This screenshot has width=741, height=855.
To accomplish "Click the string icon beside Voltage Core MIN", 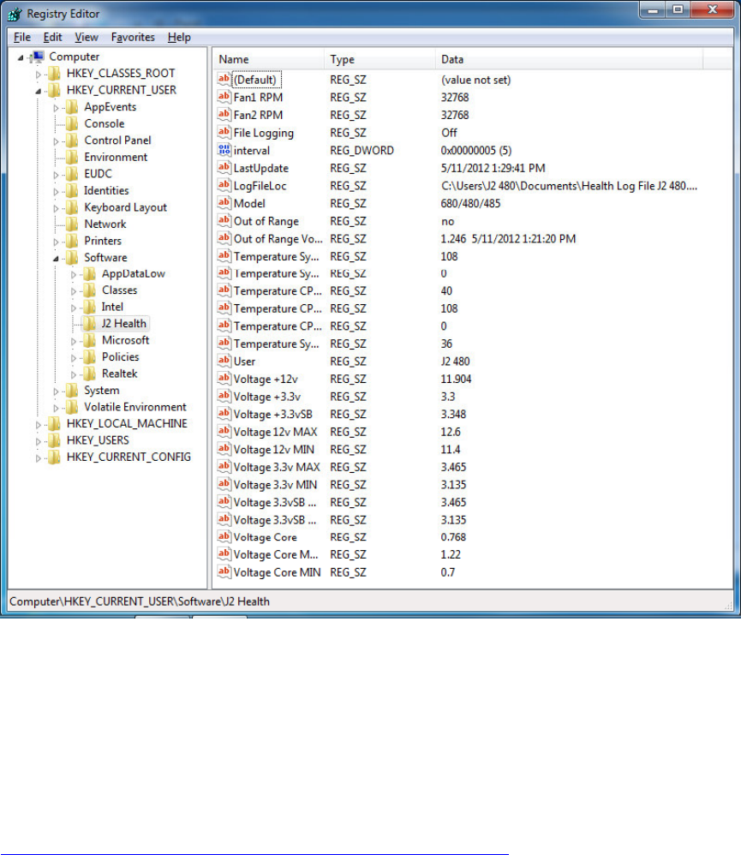I will click(224, 572).
